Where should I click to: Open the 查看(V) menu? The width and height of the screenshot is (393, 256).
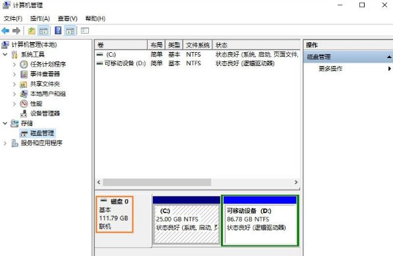point(67,18)
